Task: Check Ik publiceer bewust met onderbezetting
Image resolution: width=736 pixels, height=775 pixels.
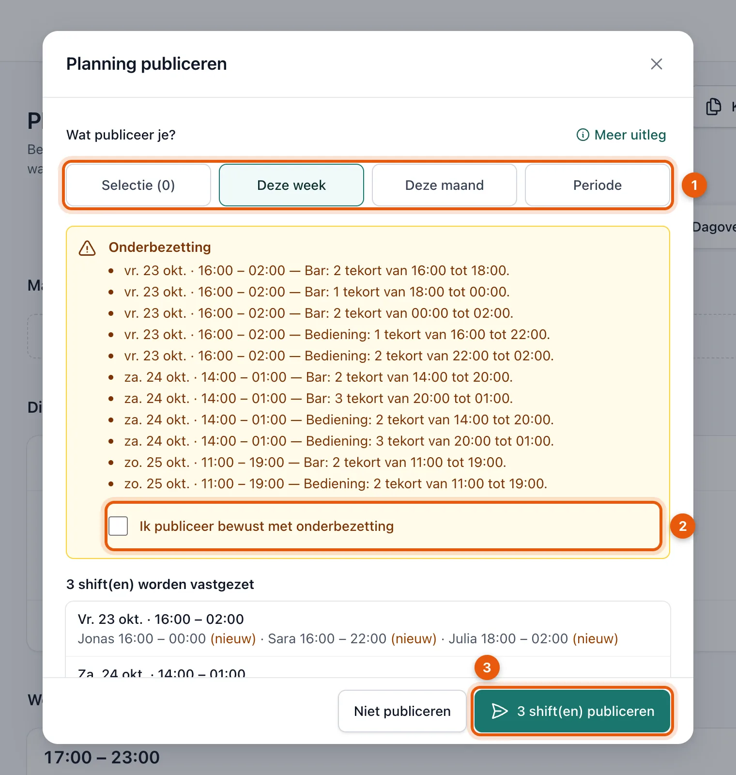Action: coord(118,526)
